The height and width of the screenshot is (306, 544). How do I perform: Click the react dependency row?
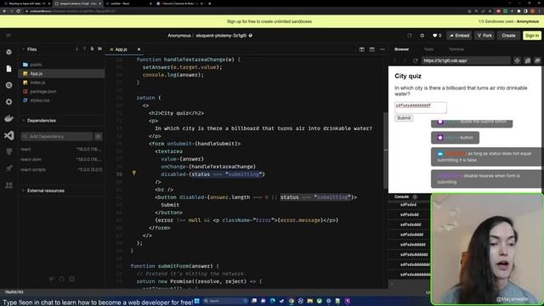pyautogui.click(x=61, y=150)
